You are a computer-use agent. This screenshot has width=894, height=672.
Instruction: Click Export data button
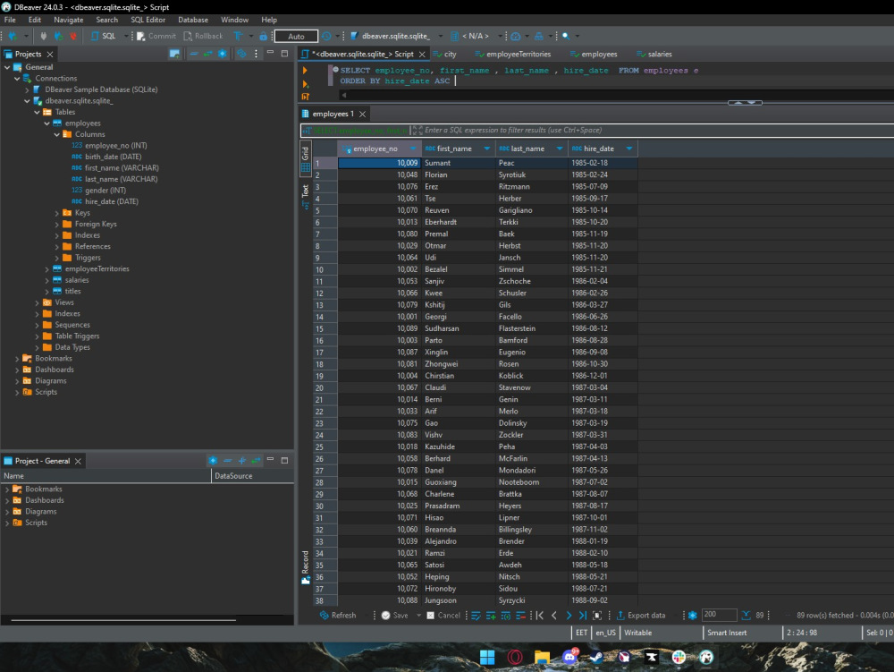641,615
